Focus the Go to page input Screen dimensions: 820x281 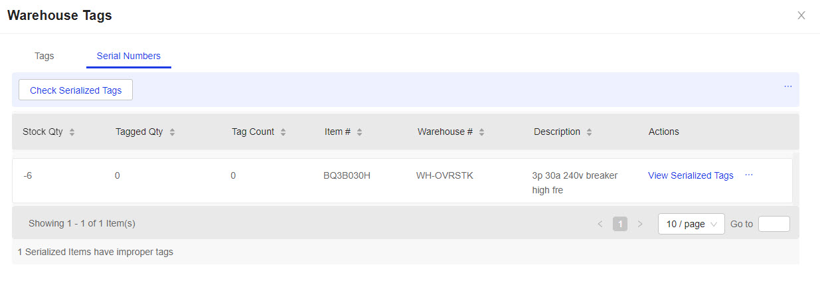point(774,224)
